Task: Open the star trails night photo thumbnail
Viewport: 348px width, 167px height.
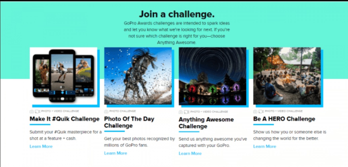Action: (x=212, y=76)
